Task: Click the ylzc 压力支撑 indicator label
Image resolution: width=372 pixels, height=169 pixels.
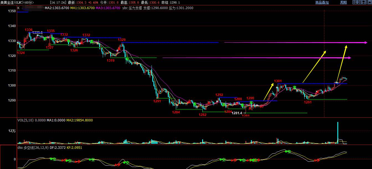Action: pyautogui.click(x=132, y=8)
